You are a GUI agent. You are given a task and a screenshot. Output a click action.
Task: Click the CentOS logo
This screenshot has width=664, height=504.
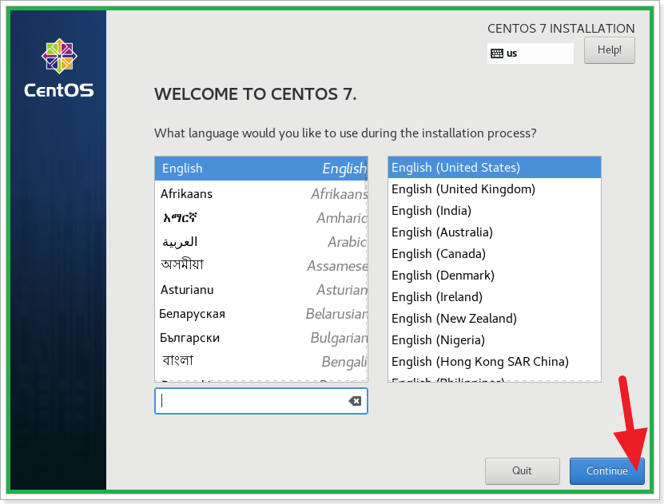tap(59, 68)
